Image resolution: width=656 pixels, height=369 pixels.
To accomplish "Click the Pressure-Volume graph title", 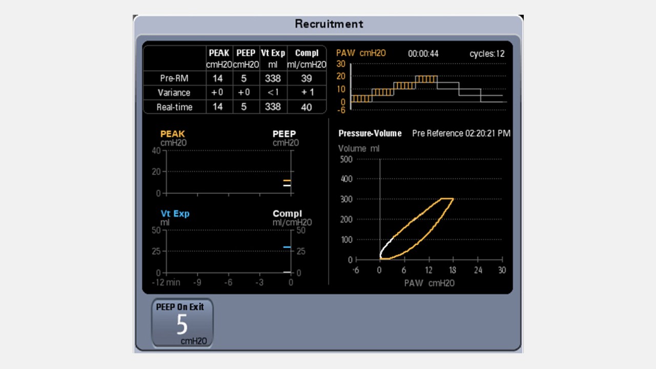I will tap(370, 133).
